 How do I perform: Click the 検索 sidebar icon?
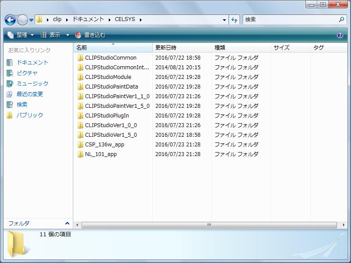point(10,105)
